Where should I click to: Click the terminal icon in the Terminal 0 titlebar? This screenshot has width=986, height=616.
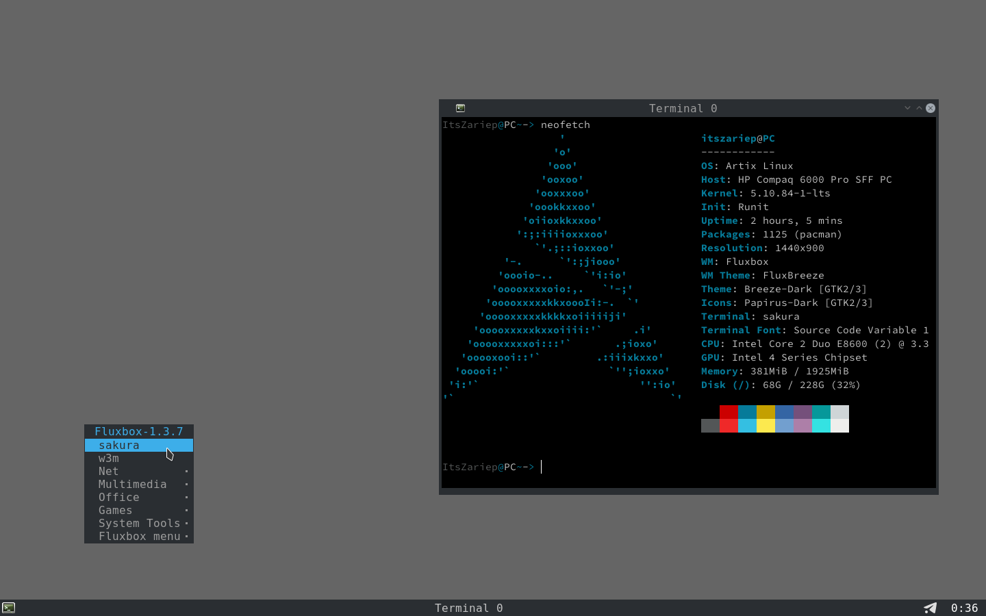click(x=461, y=108)
